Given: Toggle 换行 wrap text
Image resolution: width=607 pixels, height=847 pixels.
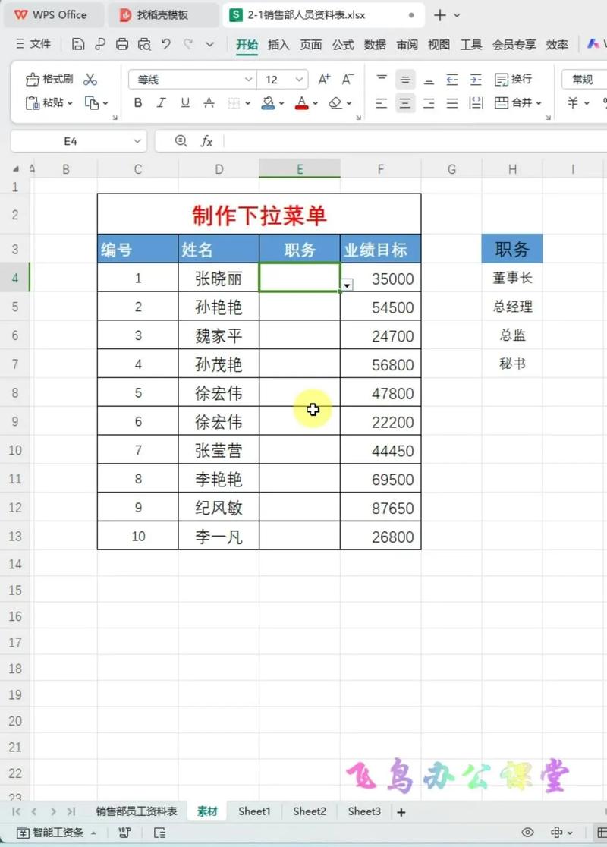Looking at the screenshot, I should [x=513, y=80].
